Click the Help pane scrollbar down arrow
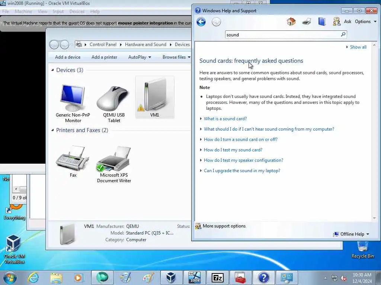Image resolution: width=381 pixels, height=285 pixels. point(374,218)
